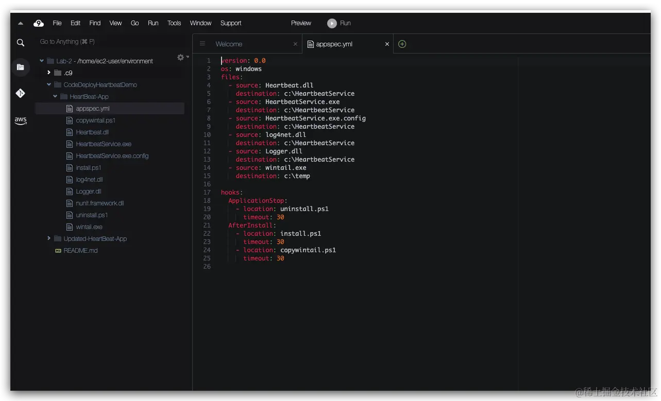Open the Environment file tree sidebar icon
This screenshot has width=661, height=401.
(x=21, y=67)
